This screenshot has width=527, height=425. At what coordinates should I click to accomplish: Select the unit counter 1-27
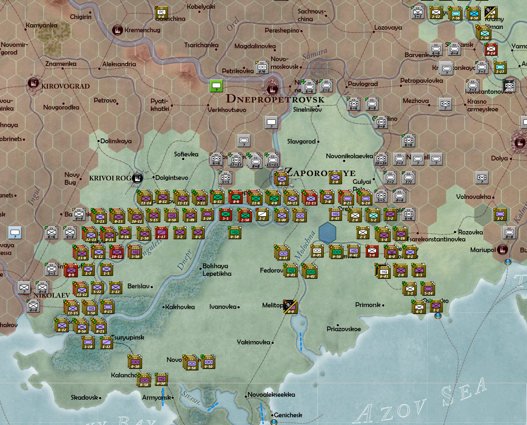(500, 67)
